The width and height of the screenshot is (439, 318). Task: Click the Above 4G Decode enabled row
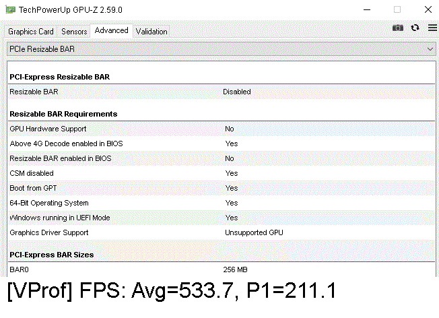click(x=219, y=144)
